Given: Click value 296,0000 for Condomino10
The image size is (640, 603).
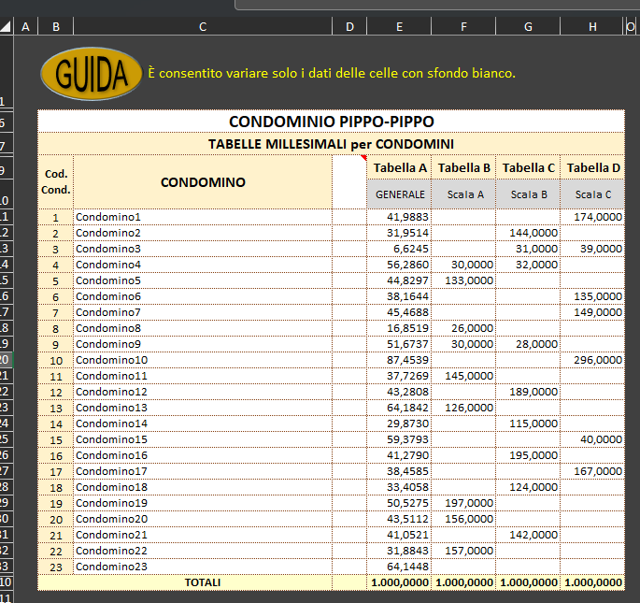Looking at the screenshot, I should coord(592,360).
